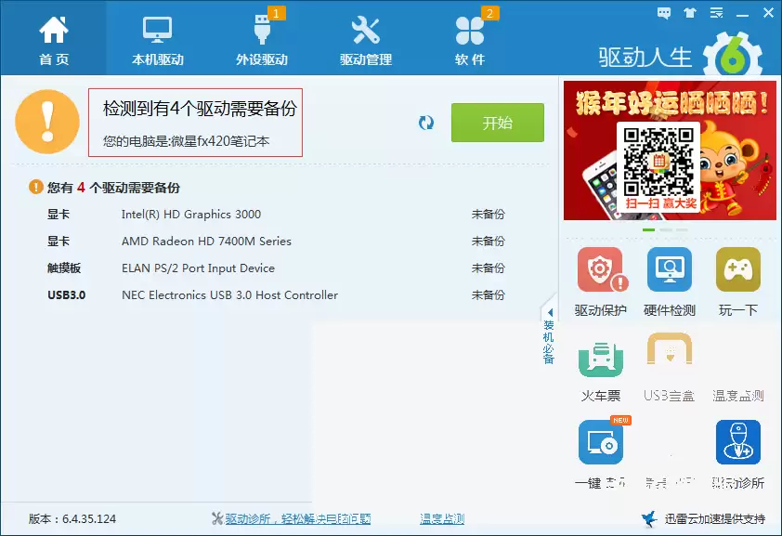
Task: Click the 迅雷云加速提供支持 text
Action: [x=715, y=519]
